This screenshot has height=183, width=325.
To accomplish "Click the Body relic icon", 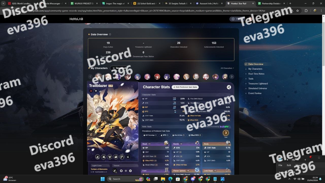I will point(228,143).
